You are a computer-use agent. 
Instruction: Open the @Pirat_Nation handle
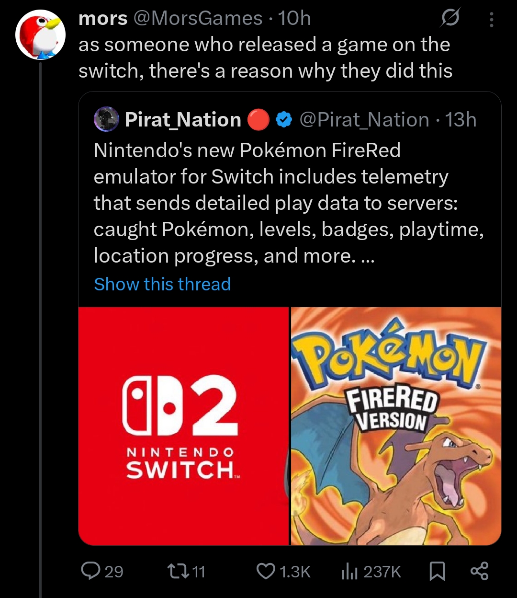coord(364,119)
